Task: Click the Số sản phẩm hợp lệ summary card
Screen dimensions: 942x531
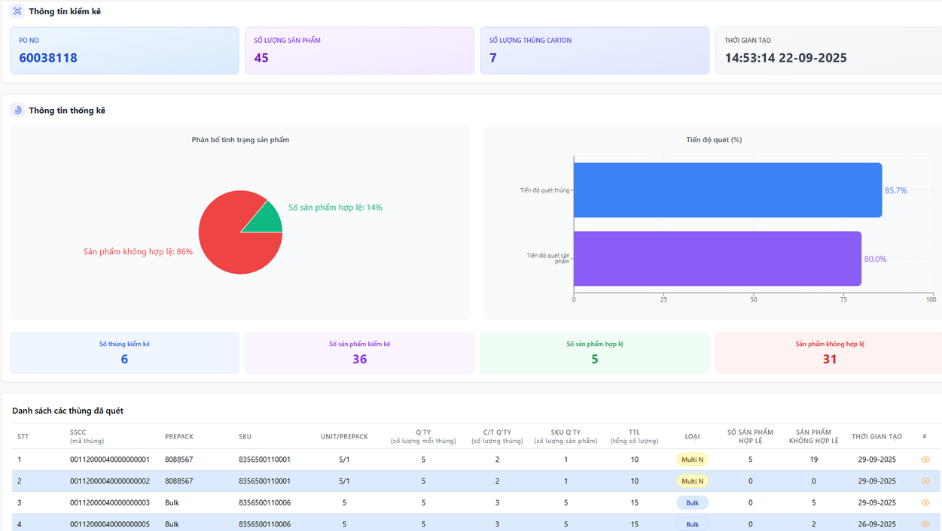Action: (594, 353)
